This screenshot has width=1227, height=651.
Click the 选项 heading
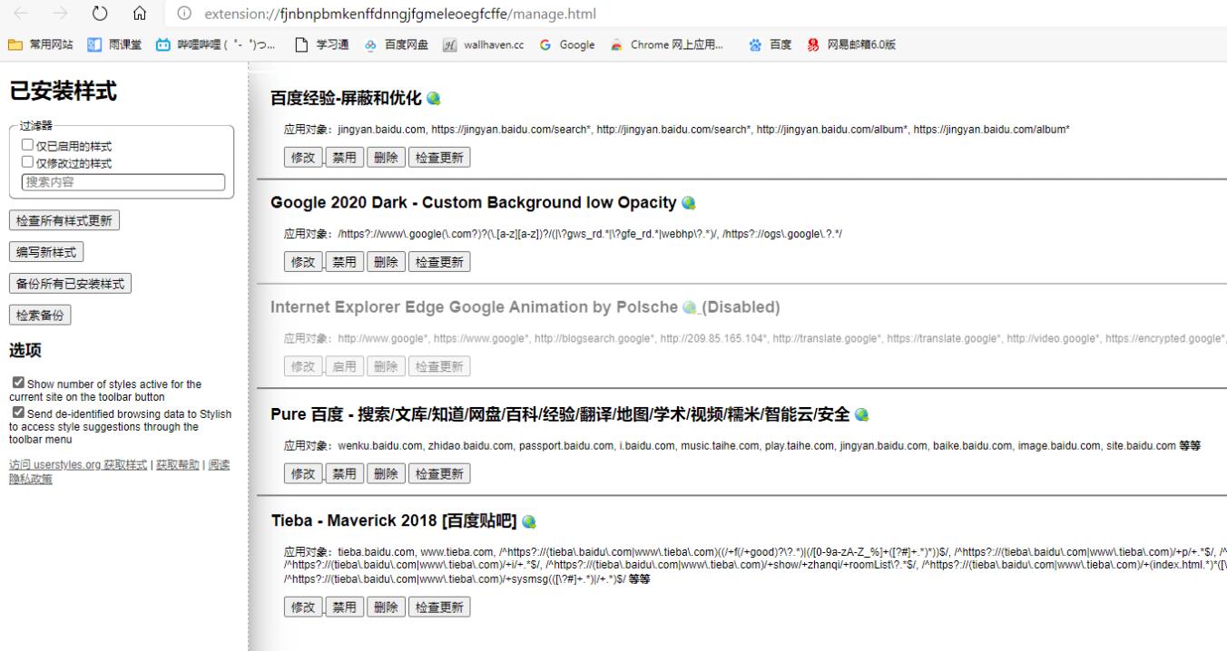click(x=25, y=351)
